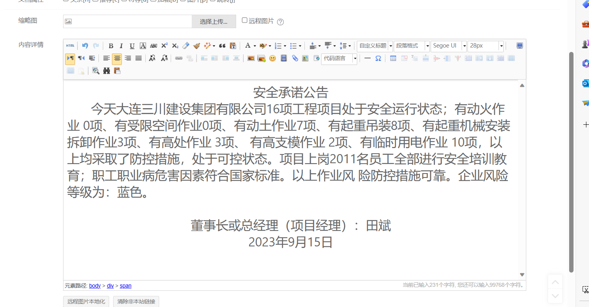
Task: Apply subscript formatting
Action: (175, 46)
